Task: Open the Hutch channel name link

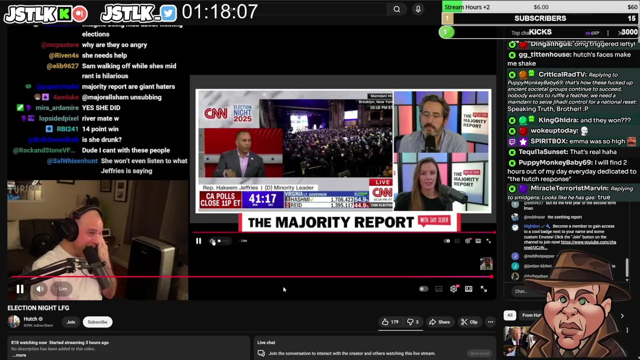Action: 30,319
